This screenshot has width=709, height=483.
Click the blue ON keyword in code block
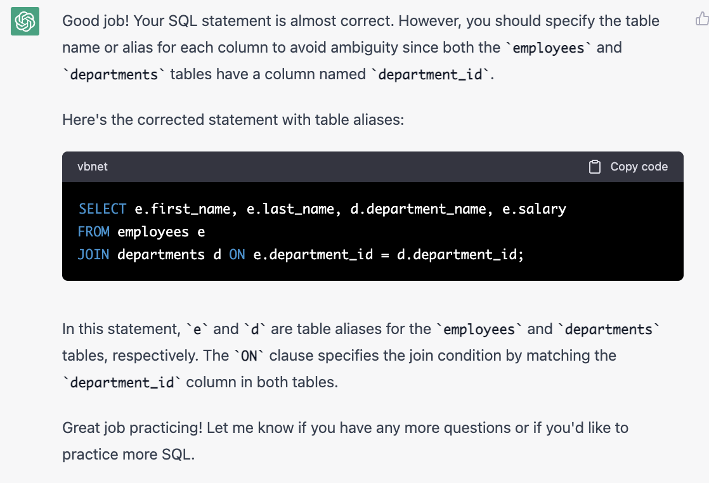click(237, 254)
